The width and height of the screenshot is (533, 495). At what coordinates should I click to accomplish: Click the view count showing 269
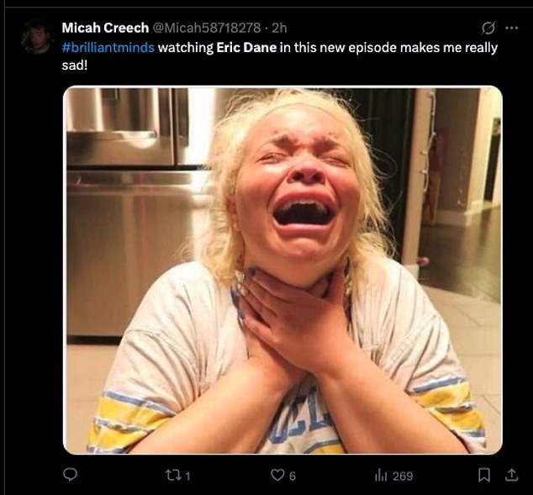403,477
